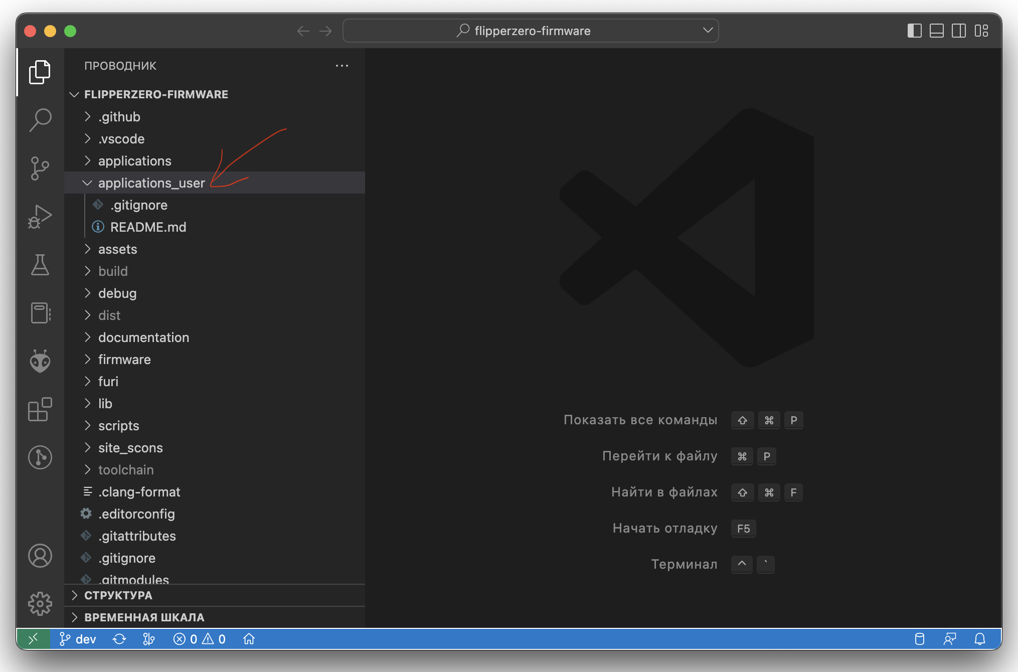1018x672 pixels.
Task: Expand the ВРЕМЕННАЯ ШКАЛА timeline section
Action: [215, 617]
